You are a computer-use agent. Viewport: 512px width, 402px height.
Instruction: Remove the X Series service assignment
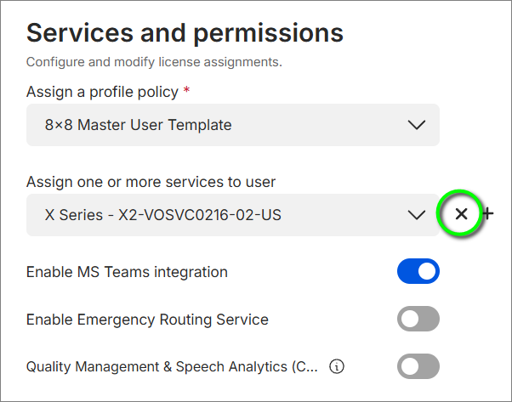461,214
